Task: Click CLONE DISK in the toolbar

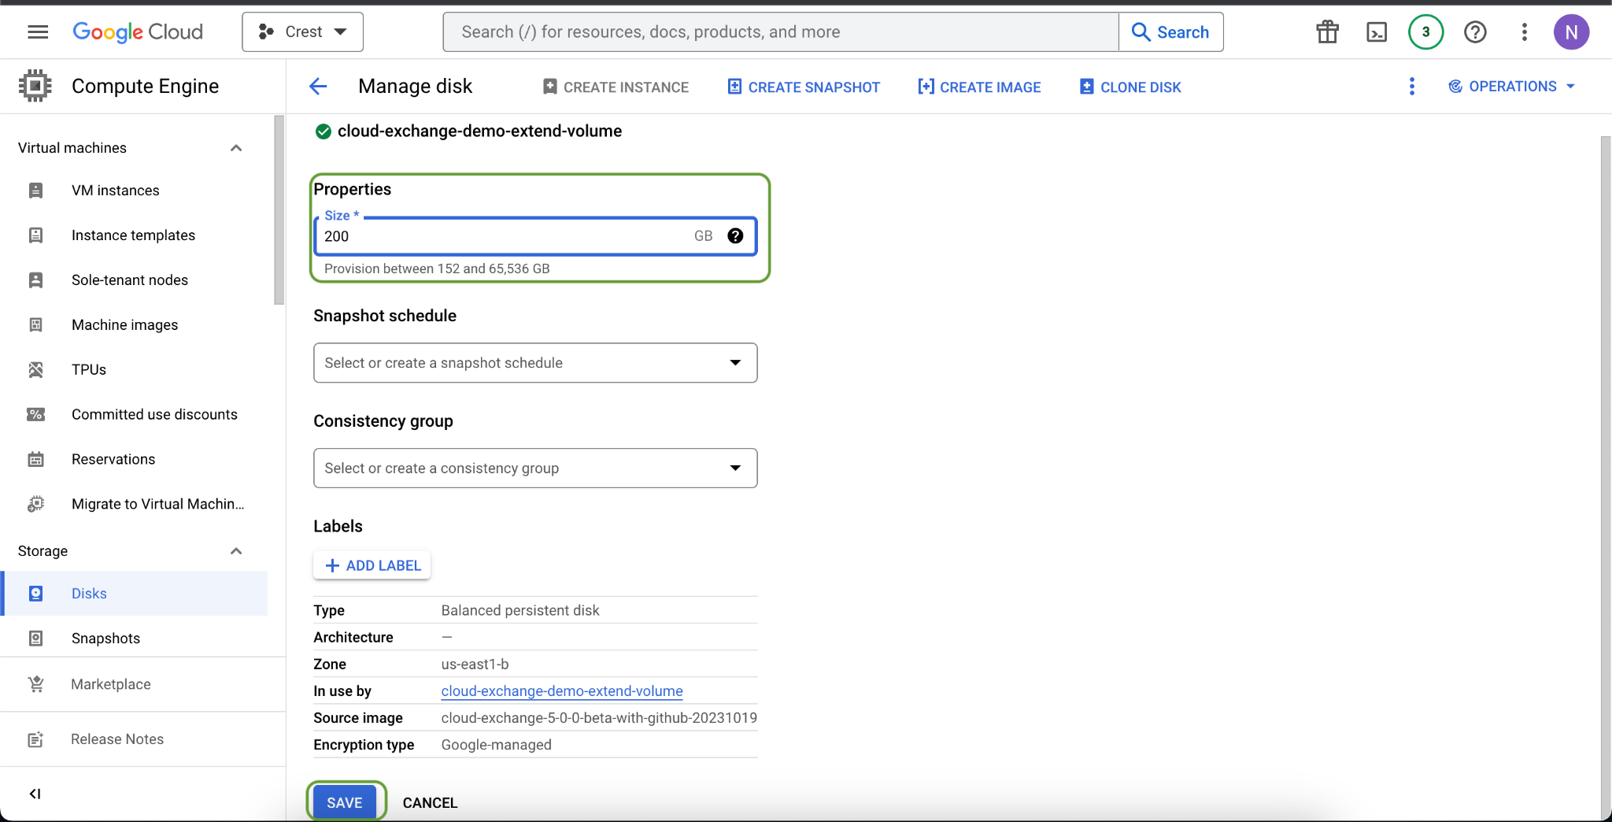Action: coord(1130,87)
